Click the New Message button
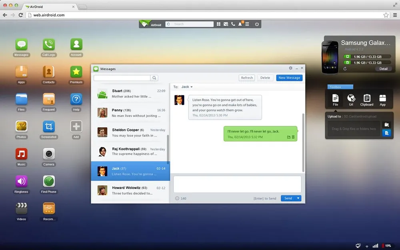 289,78
